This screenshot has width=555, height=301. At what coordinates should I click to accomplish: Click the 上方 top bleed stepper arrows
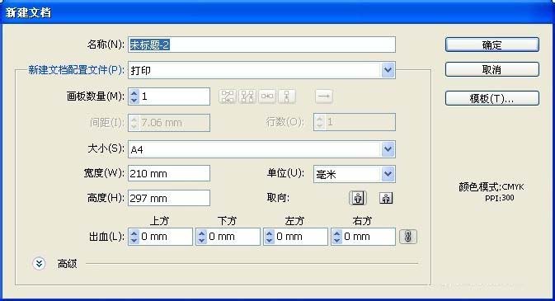tap(134, 237)
